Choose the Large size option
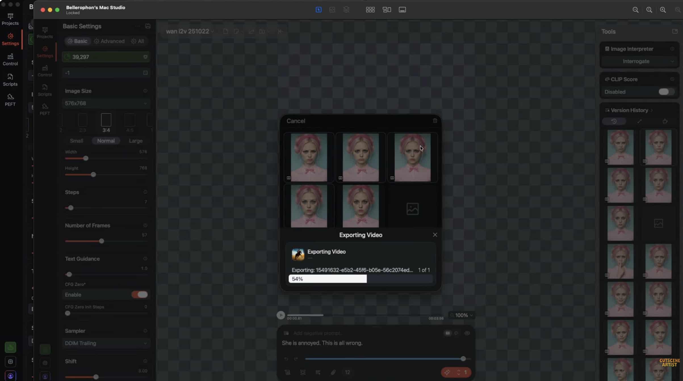The width and height of the screenshot is (683, 381). tap(136, 141)
